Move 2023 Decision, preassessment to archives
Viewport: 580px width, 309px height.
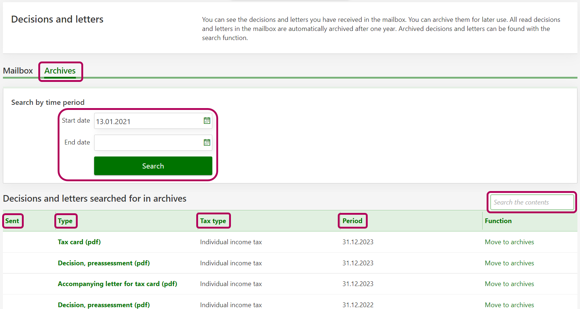click(x=509, y=263)
